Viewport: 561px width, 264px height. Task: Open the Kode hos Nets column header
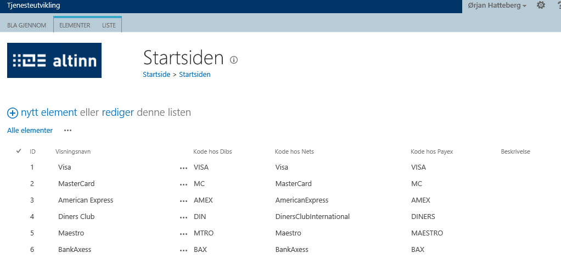(x=294, y=151)
